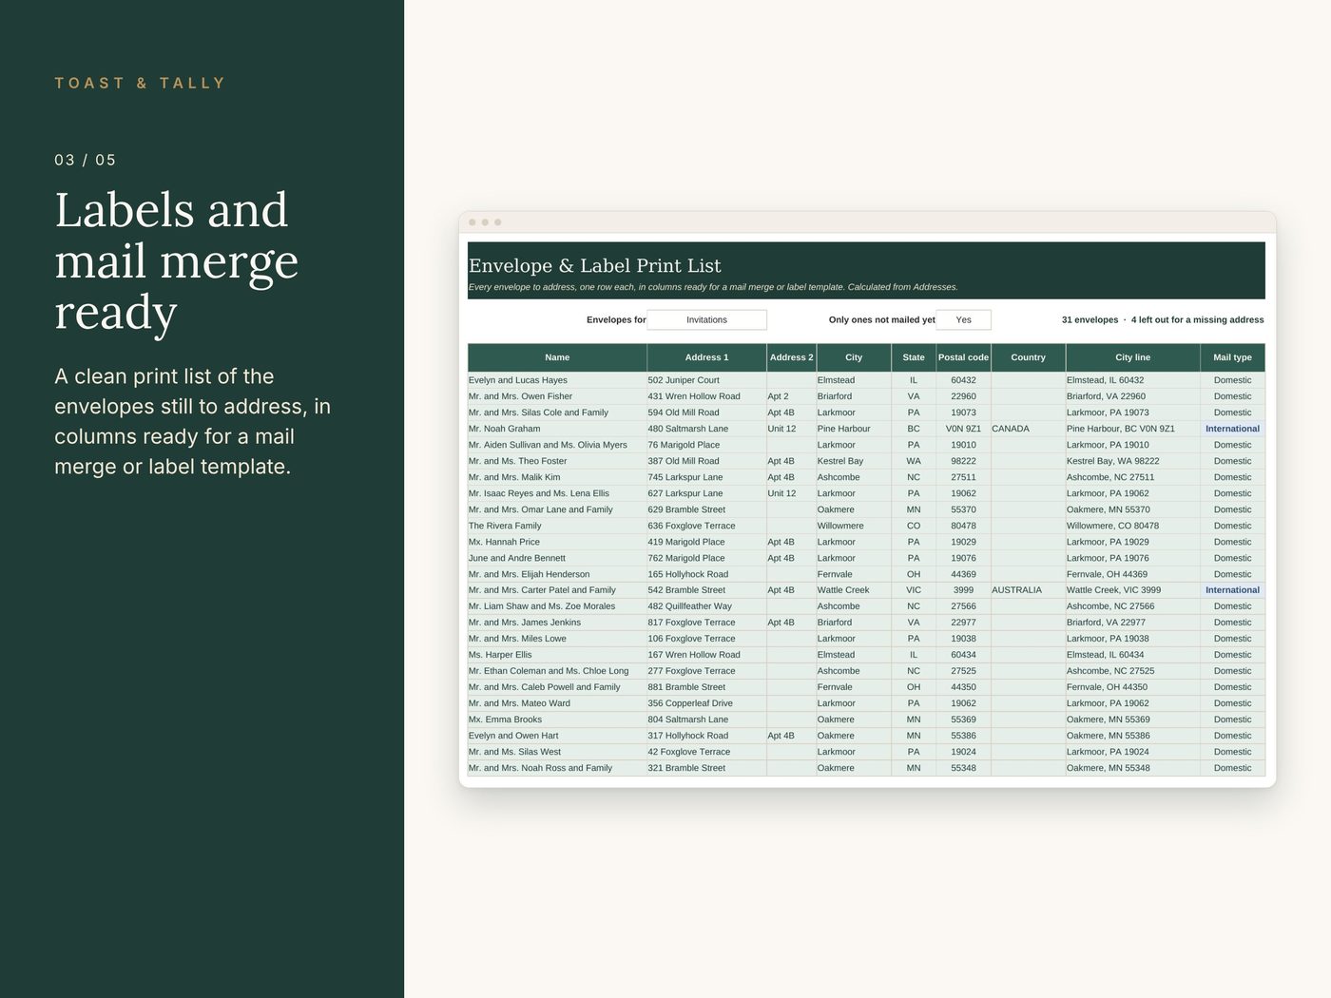Click International mail type for Carter Patel row
The width and height of the screenshot is (1331, 998).
(x=1232, y=590)
